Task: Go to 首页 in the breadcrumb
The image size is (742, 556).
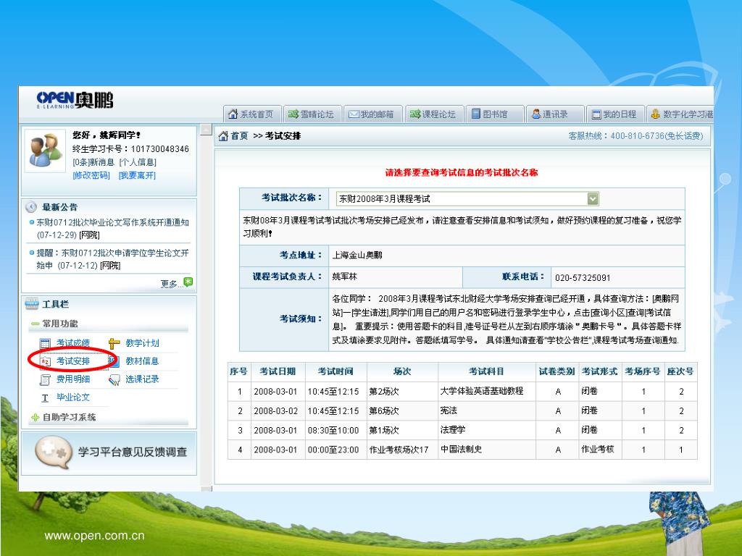Action: click(239, 136)
